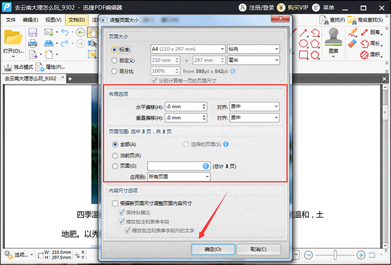Image resolution: width=391 pixels, height=265 pixels.
Task: Select the eraser tool
Action: click(352, 44)
